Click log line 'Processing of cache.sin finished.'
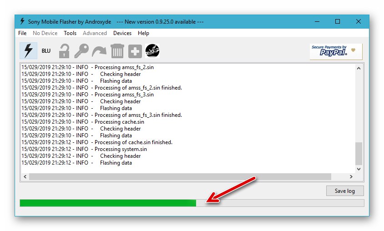This screenshot has width=384, height=231. pyautogui.click(x=97, y=142)
